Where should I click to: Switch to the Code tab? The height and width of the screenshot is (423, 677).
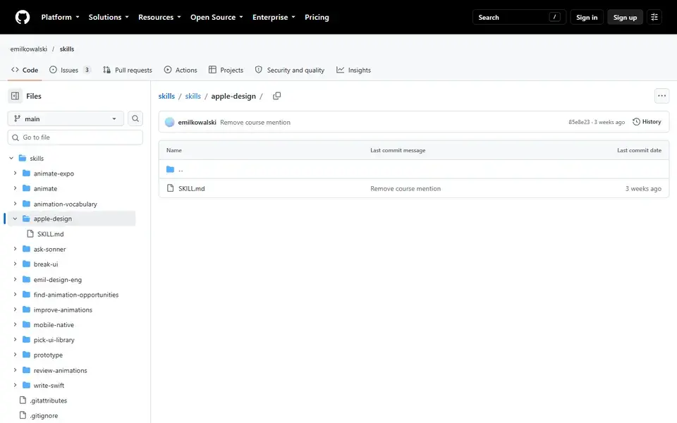coord(25,70)
